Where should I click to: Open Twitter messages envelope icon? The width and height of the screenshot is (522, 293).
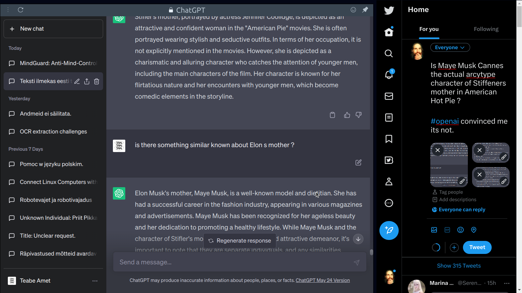click(x=389, y=96)
